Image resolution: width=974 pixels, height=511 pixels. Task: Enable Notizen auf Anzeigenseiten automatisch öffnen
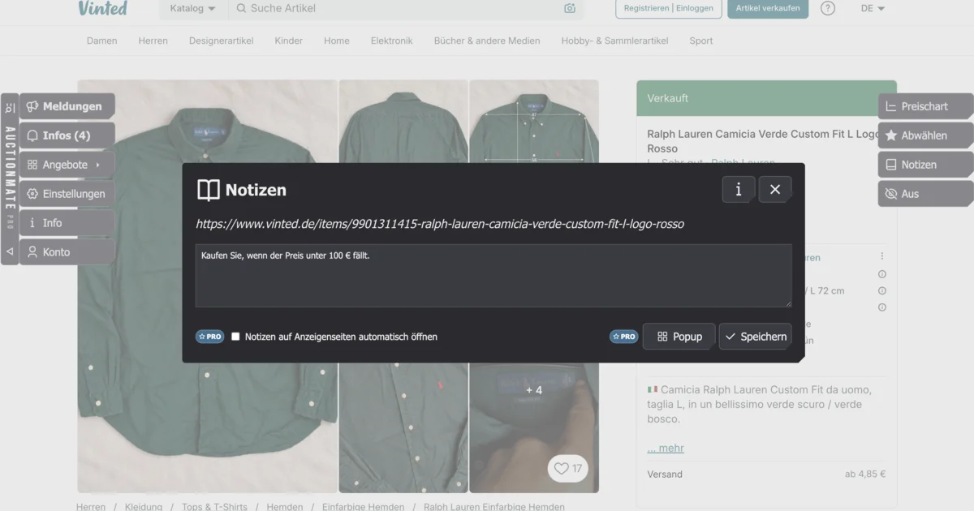pos(235,337)
